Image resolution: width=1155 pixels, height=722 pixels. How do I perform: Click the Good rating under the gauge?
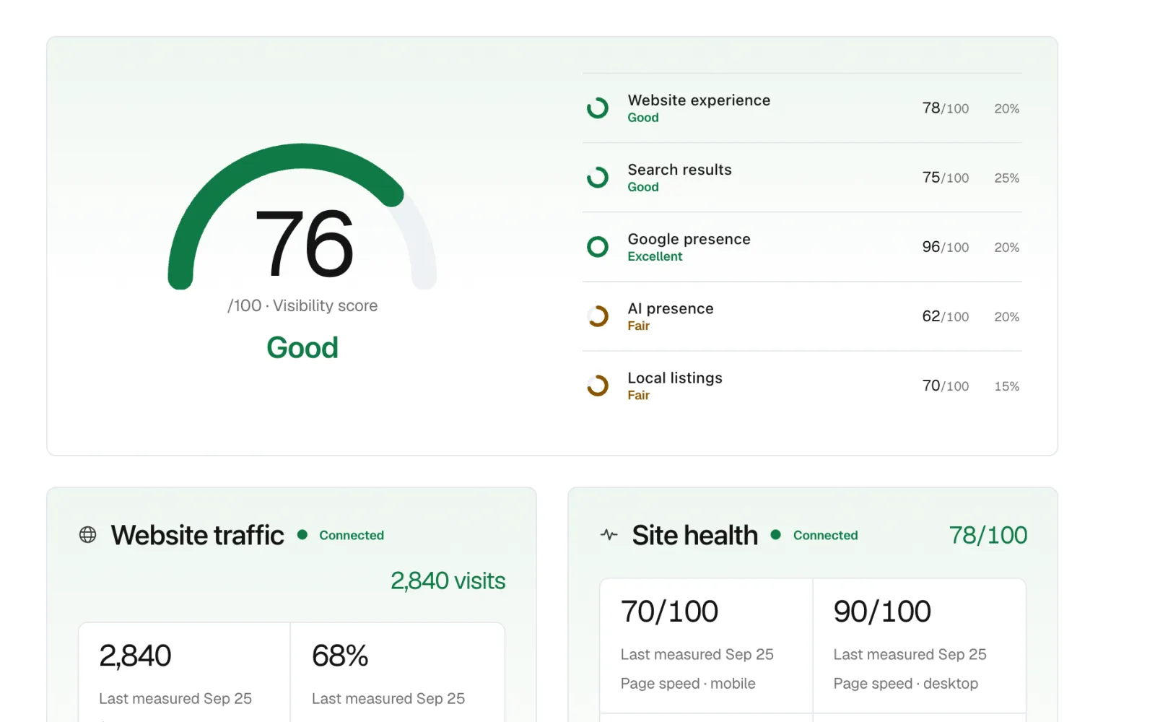pos(302,348)
